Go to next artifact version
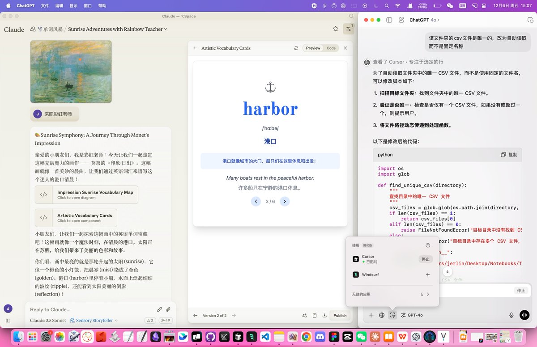This screenshot has width=537, height=347. click(234, 315)
